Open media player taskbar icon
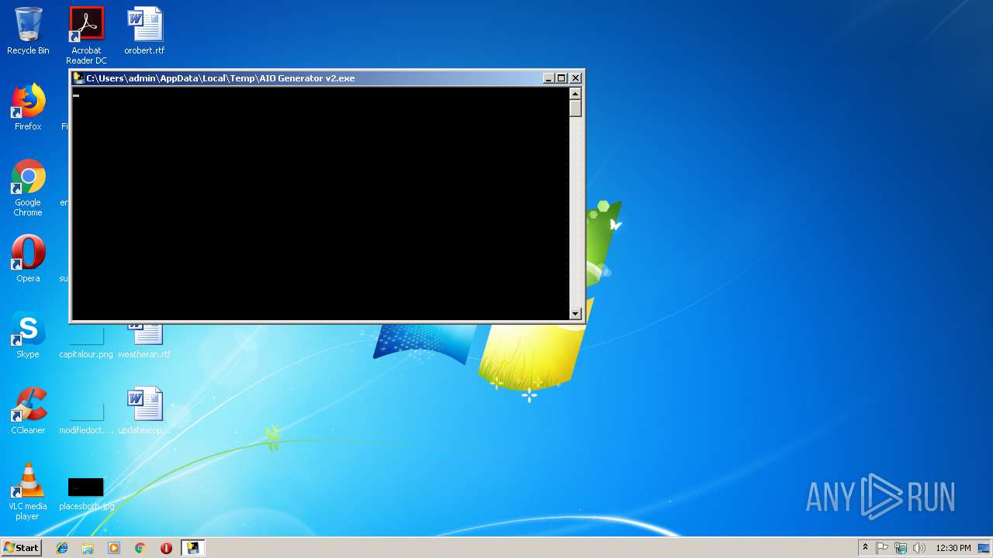Screen dimensions: 993x558 (x=114, y=548)
